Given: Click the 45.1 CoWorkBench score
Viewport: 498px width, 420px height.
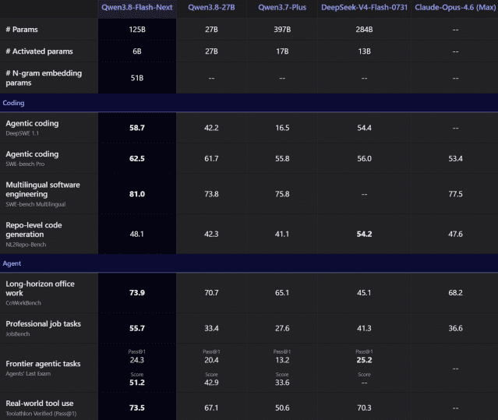Looking at the screenshot, I should point(364,293).
